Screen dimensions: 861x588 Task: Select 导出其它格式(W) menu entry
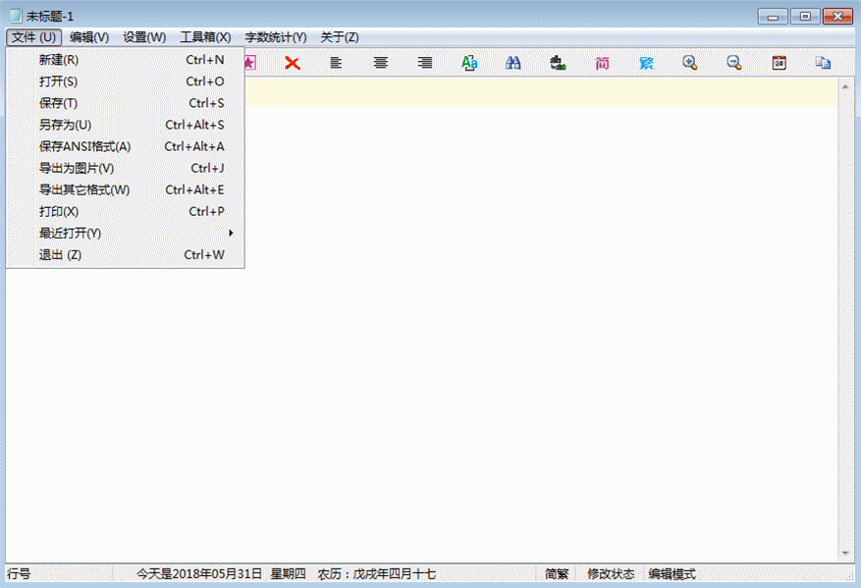[126, 189]
